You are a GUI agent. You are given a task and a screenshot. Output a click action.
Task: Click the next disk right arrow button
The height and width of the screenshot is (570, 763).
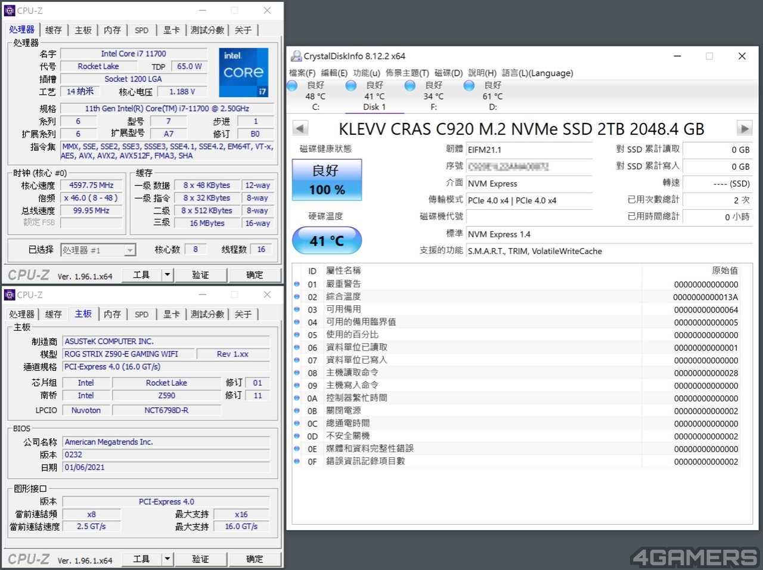point(744,128)
